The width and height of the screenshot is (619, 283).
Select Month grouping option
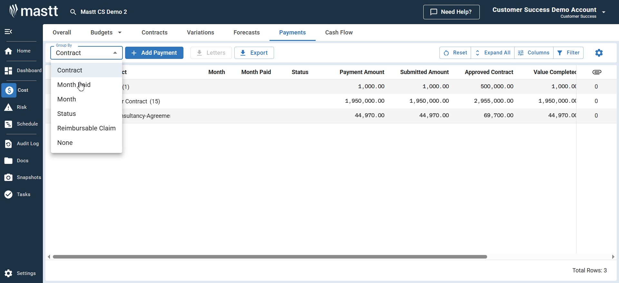[86, 99]
